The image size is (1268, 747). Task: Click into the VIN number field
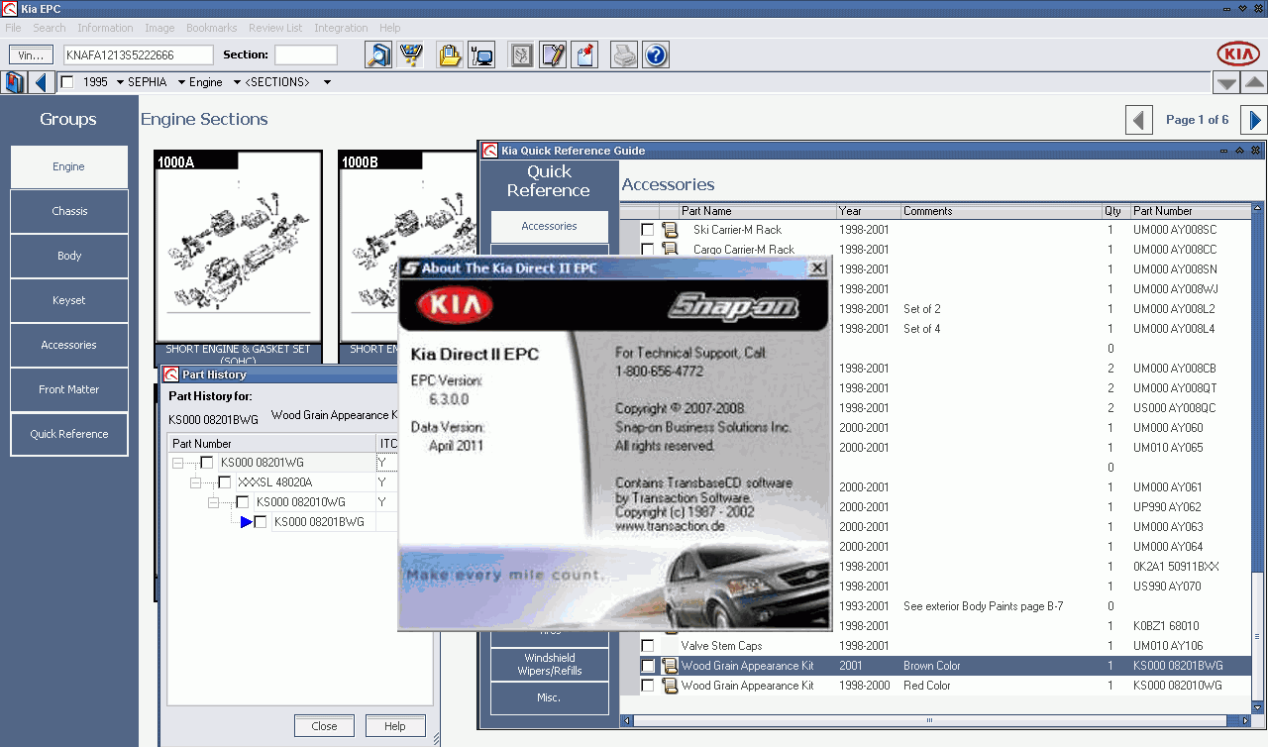pos(139,55)
